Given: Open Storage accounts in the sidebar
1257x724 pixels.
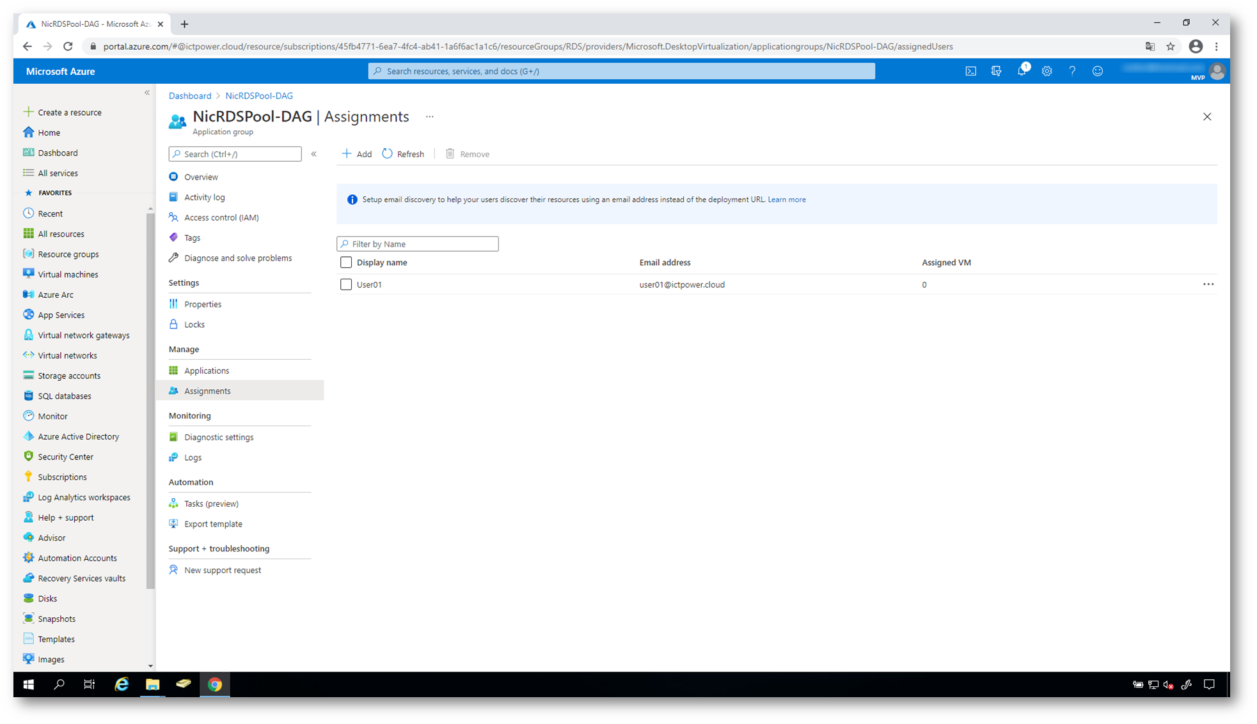Looking at the screenshot, I should (69, 376).
